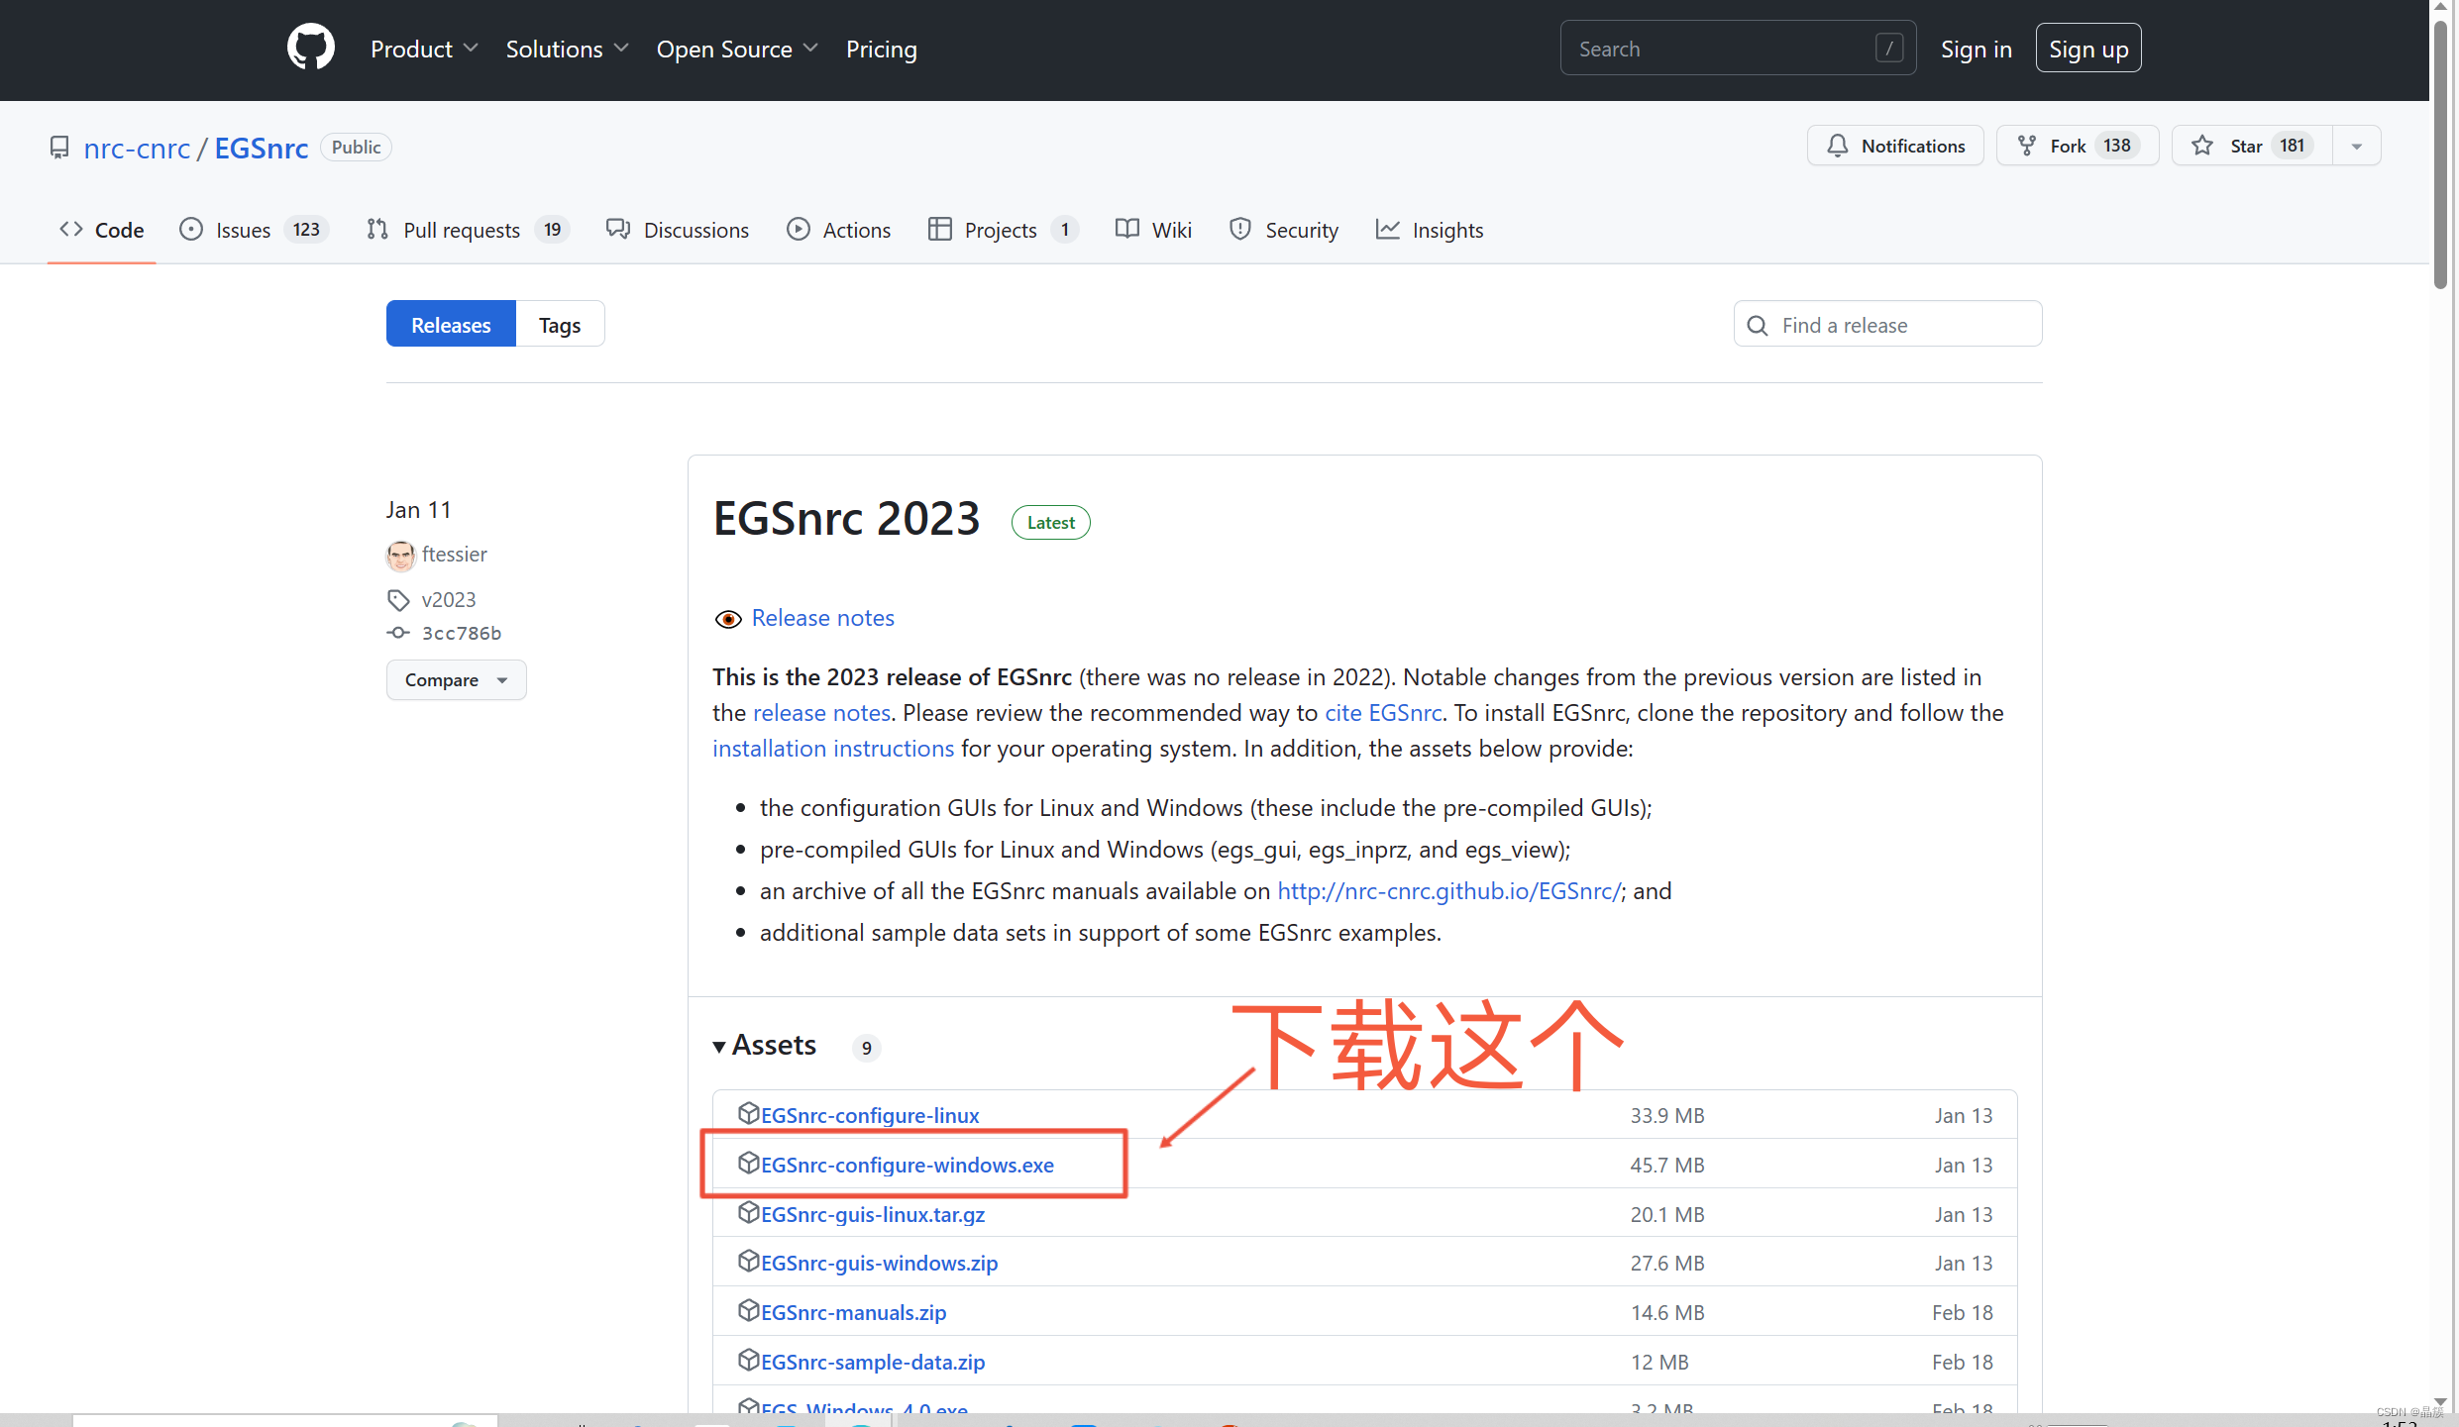Open the Star lists dropdown arrow
The width and height of the screenshot is (2459, 1427).
coord(2357,146)
